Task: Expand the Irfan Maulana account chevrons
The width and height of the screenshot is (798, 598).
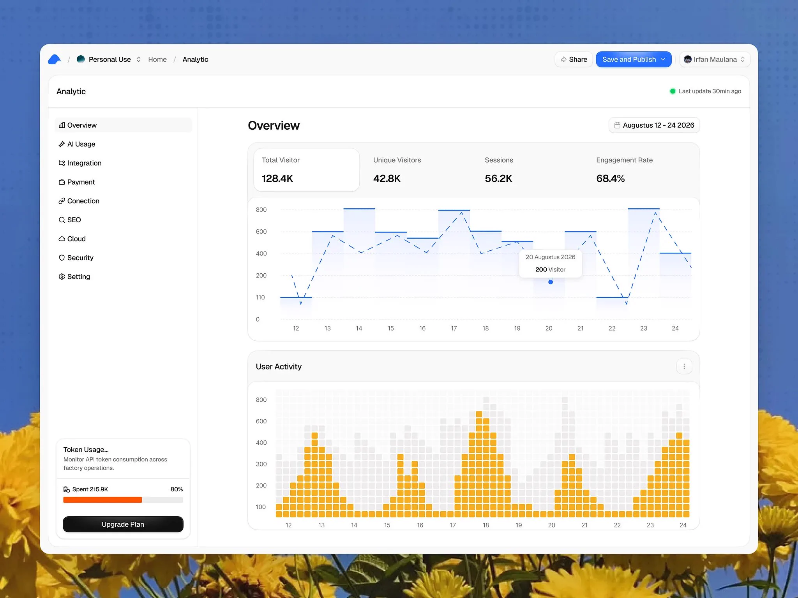Action: pos(743,59)
